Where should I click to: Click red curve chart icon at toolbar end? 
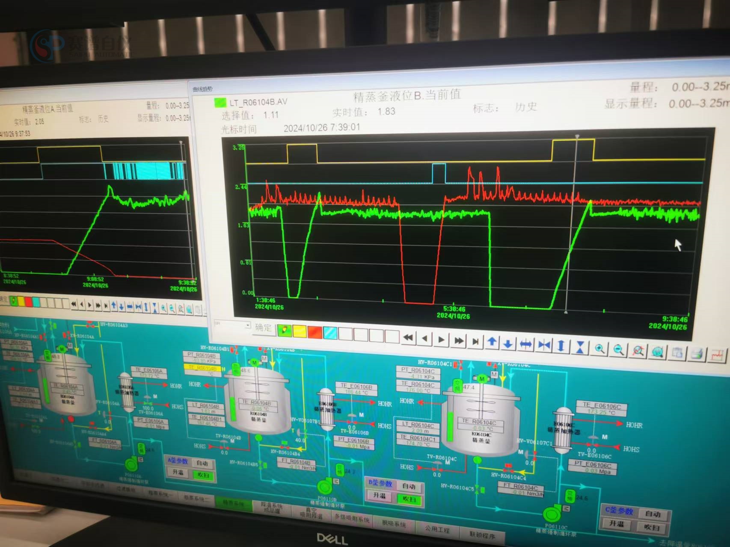pos(718,355)
